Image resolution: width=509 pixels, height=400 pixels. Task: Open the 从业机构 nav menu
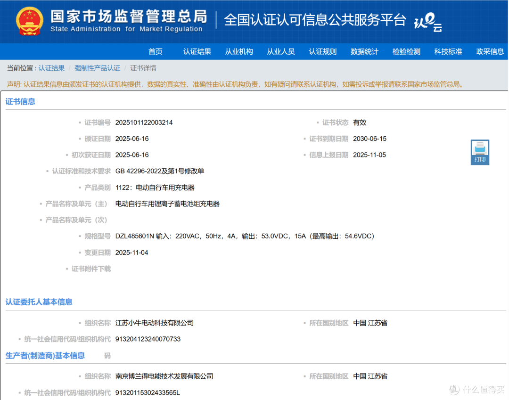[239, 51]
